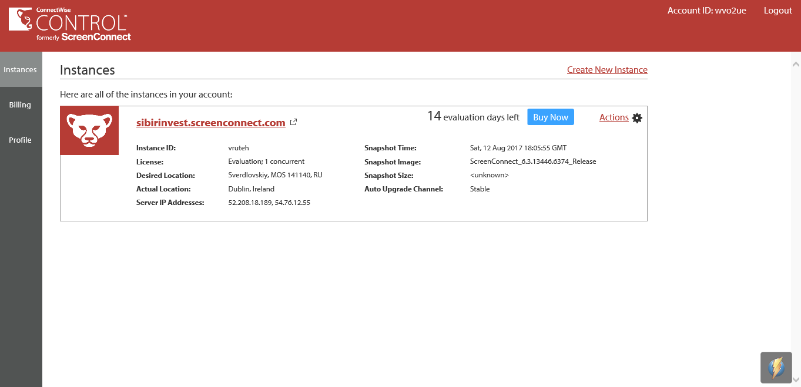Click the Account ID wvo2ue text
Screen dimensions: 801x387
[706, 11]
